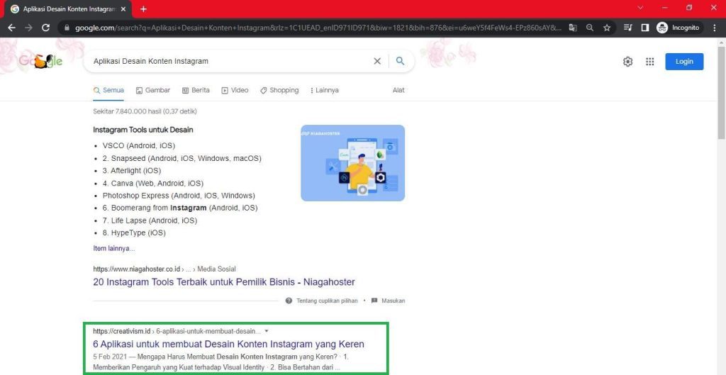The image size is (726, 375).
Task: Click 'Photoshop Express (Android, iOS, Windows)' item
Action: pyautogui.click(x=179, y=196)
